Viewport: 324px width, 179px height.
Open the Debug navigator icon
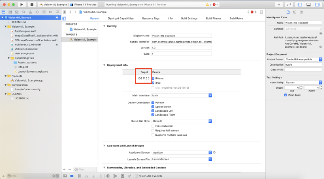pyautogui.click(x=44, y=12)
